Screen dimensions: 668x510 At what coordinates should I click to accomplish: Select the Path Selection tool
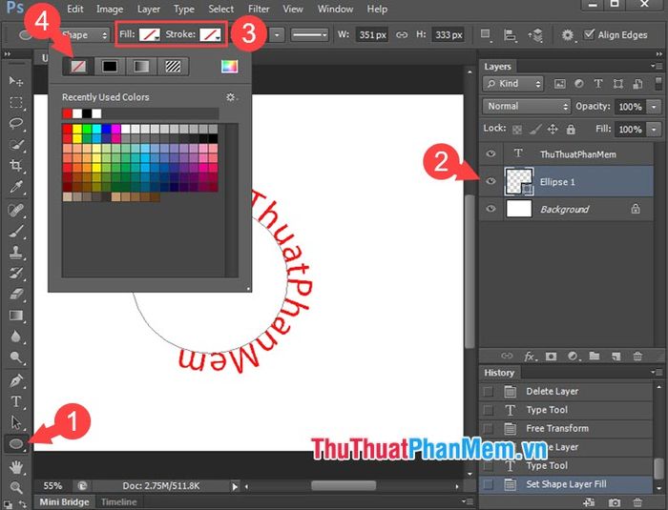(x=16, y=422)
